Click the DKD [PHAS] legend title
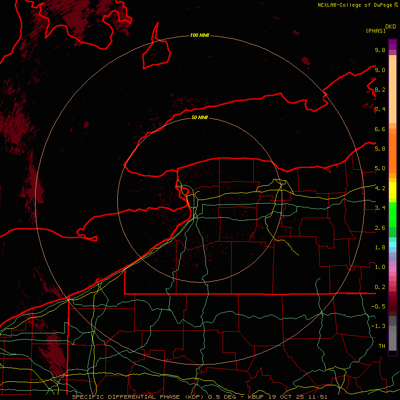Viewport: 400px width, 400px height. click(x=380, y=29)
